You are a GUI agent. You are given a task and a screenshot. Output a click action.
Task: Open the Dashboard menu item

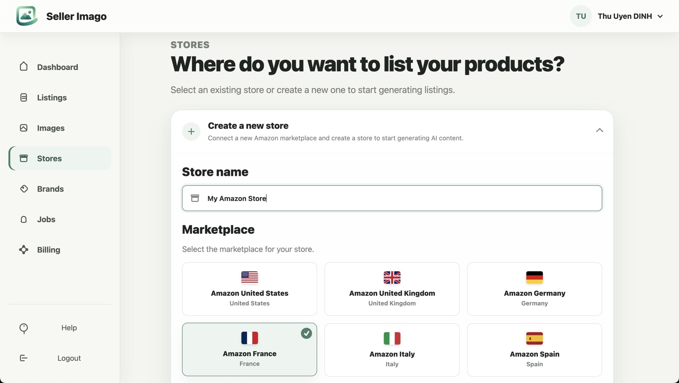pos(57,67)
